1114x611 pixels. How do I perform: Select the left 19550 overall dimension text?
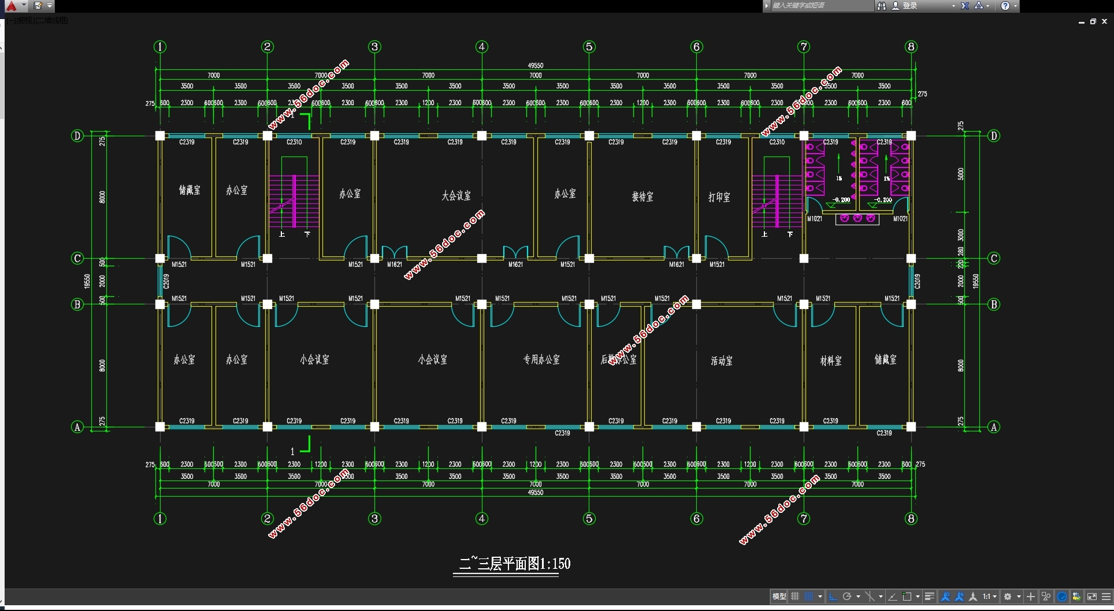point(87,281)
